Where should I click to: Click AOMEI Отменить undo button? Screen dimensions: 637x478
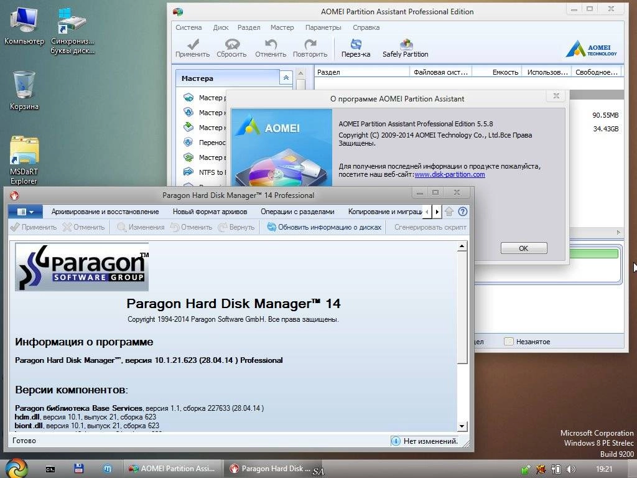coord(271,48)
